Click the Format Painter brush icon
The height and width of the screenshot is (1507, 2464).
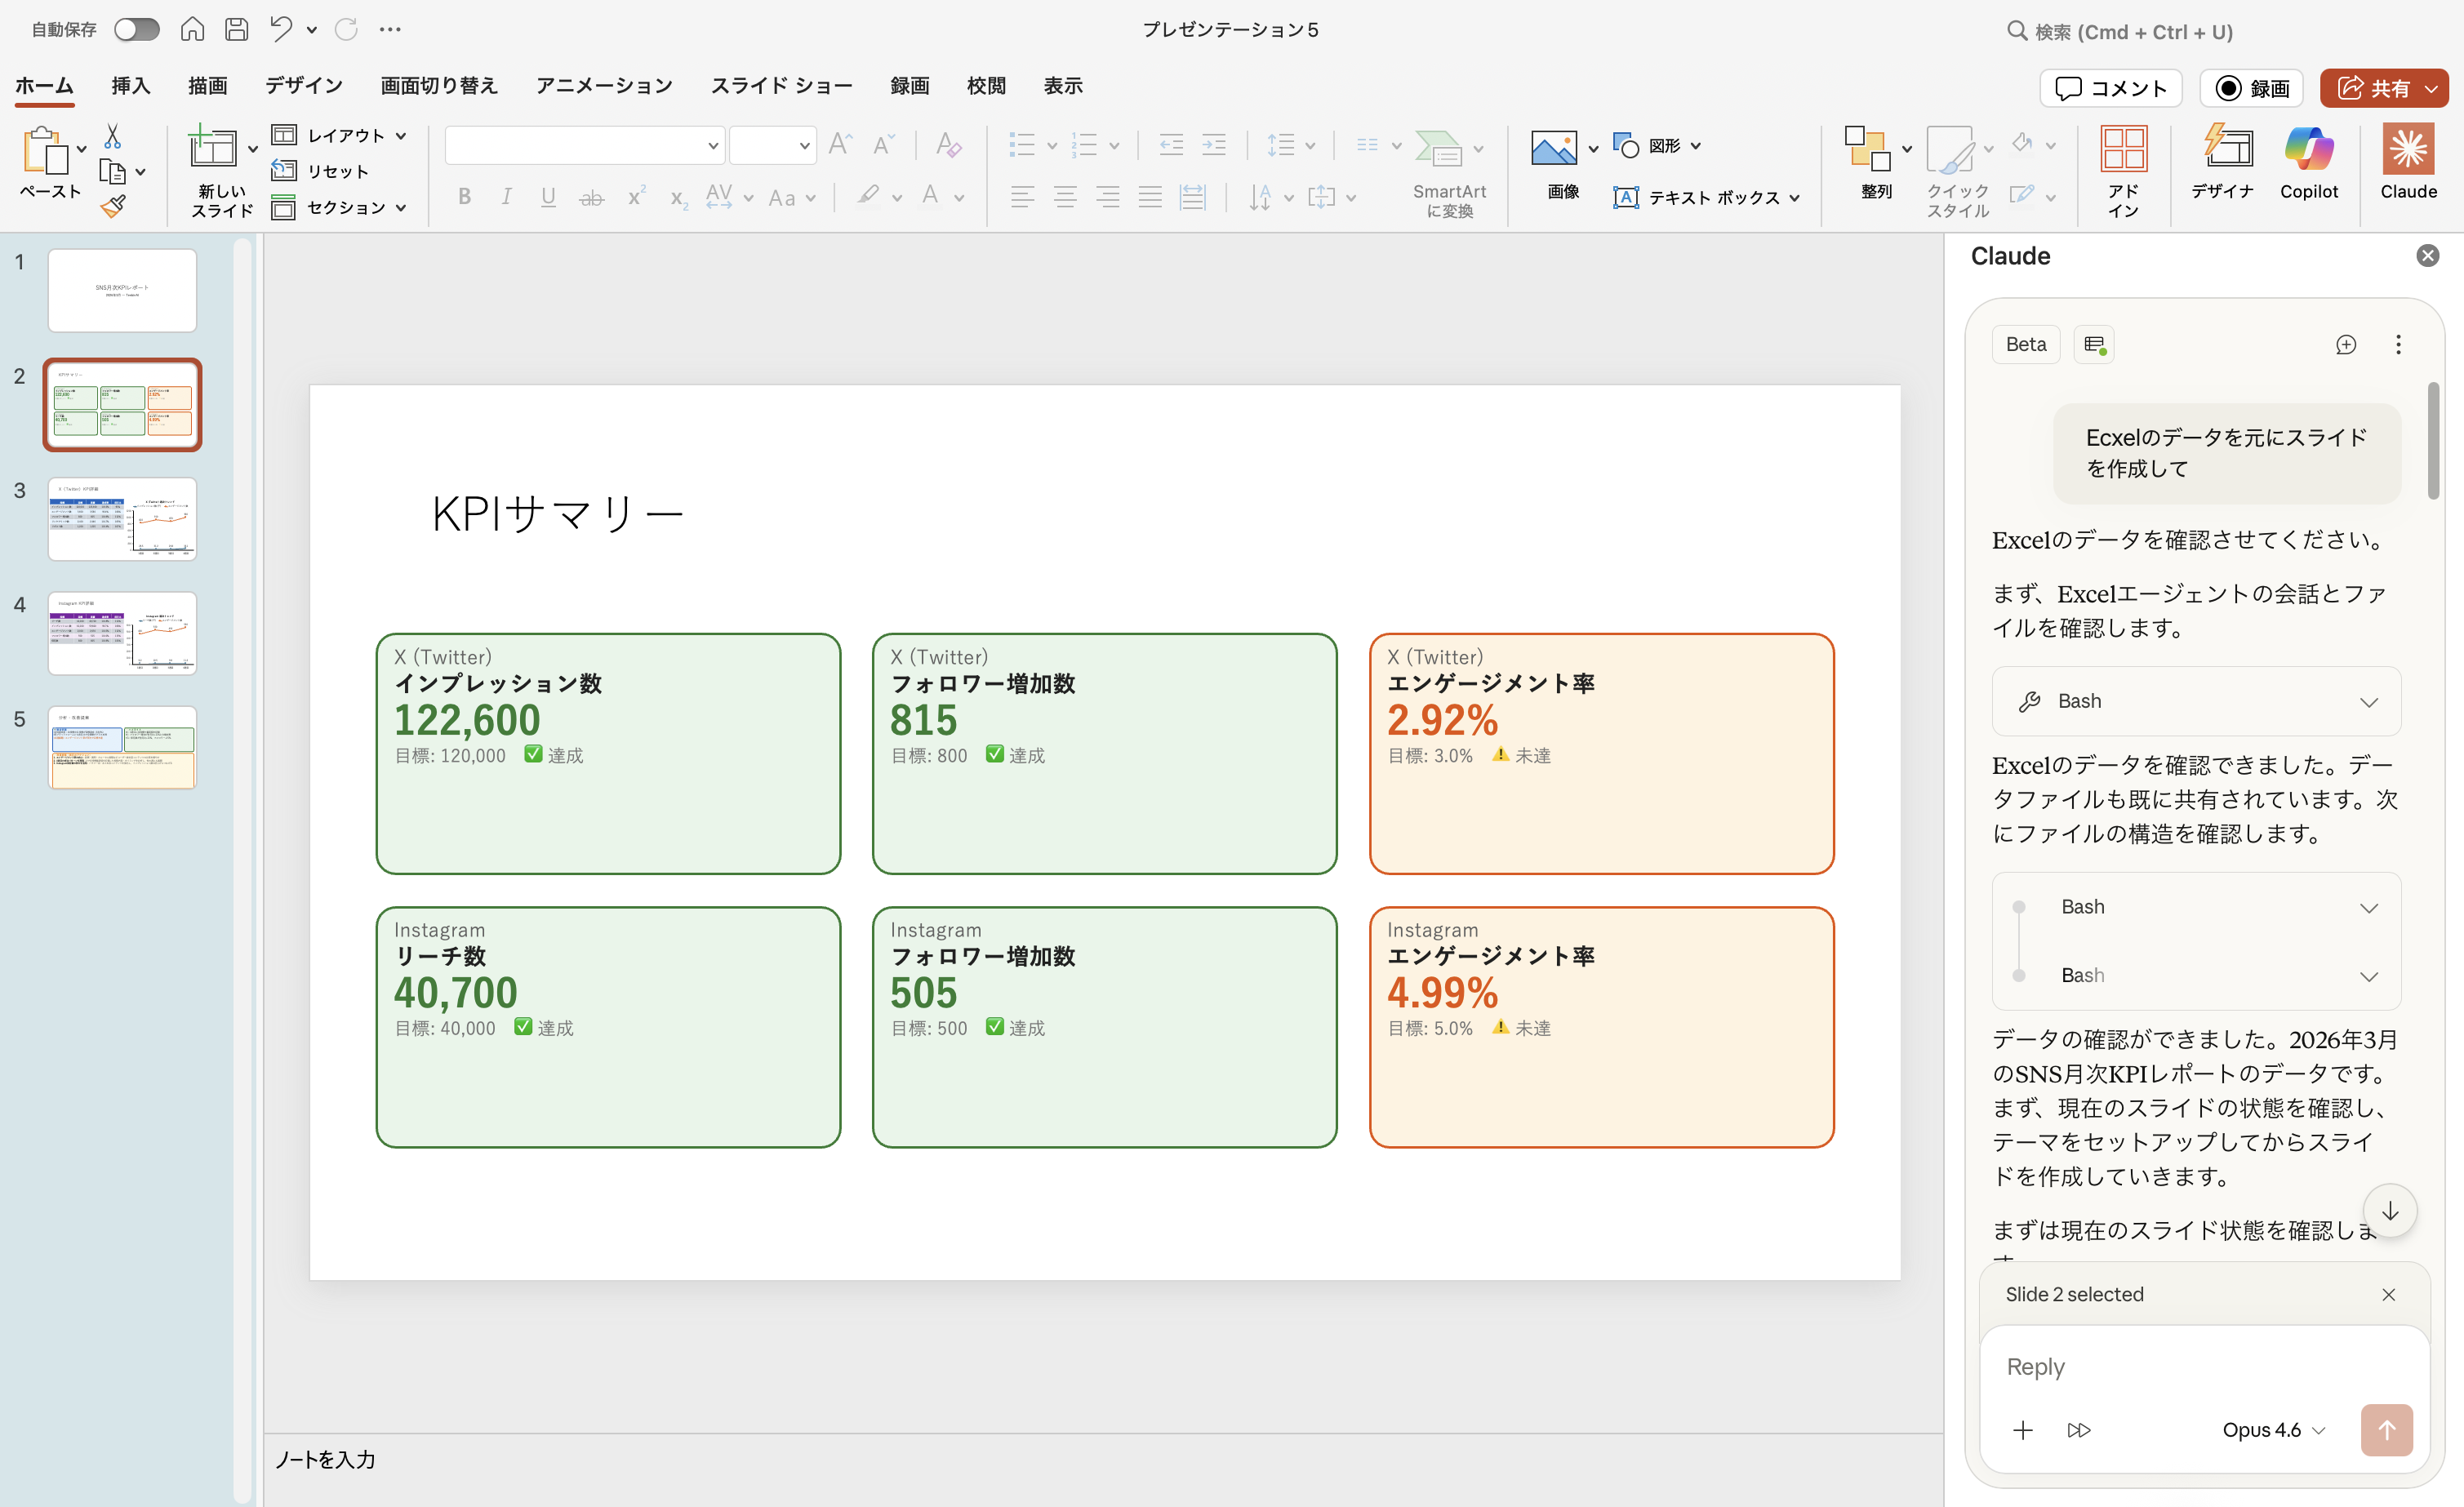tap(113, 207)
